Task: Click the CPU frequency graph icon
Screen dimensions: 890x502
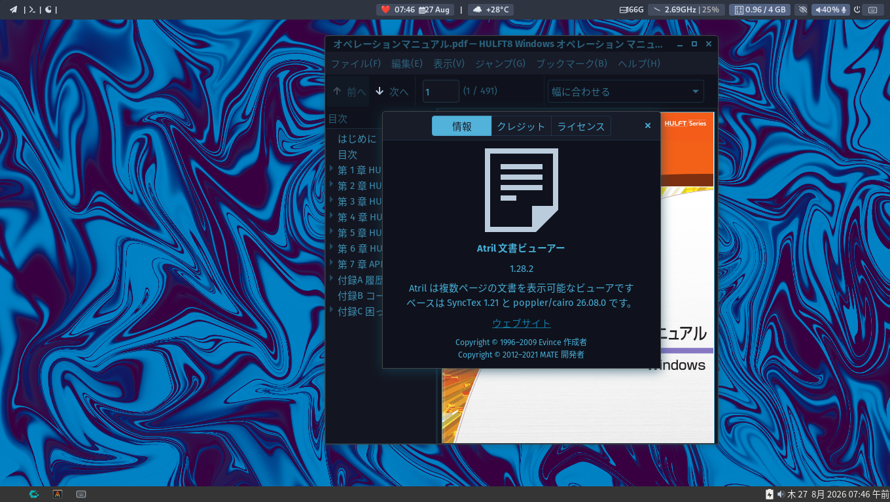Action: tap(656, 9)
